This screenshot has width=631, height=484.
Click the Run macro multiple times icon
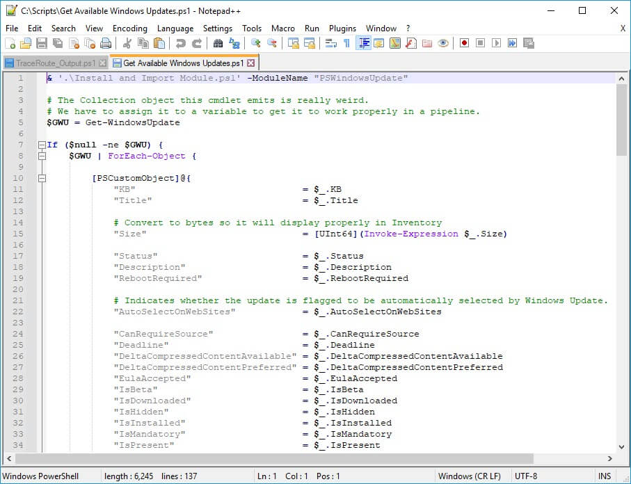pyautogui.click(x=513, y=43)
